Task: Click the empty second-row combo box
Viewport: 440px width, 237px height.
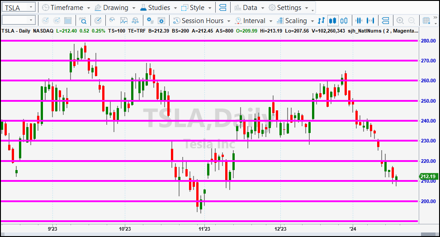Action: pos(19,20)
